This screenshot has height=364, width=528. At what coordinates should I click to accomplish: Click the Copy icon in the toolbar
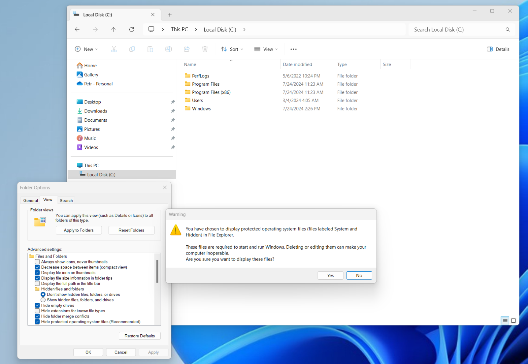tap(132, 49)
